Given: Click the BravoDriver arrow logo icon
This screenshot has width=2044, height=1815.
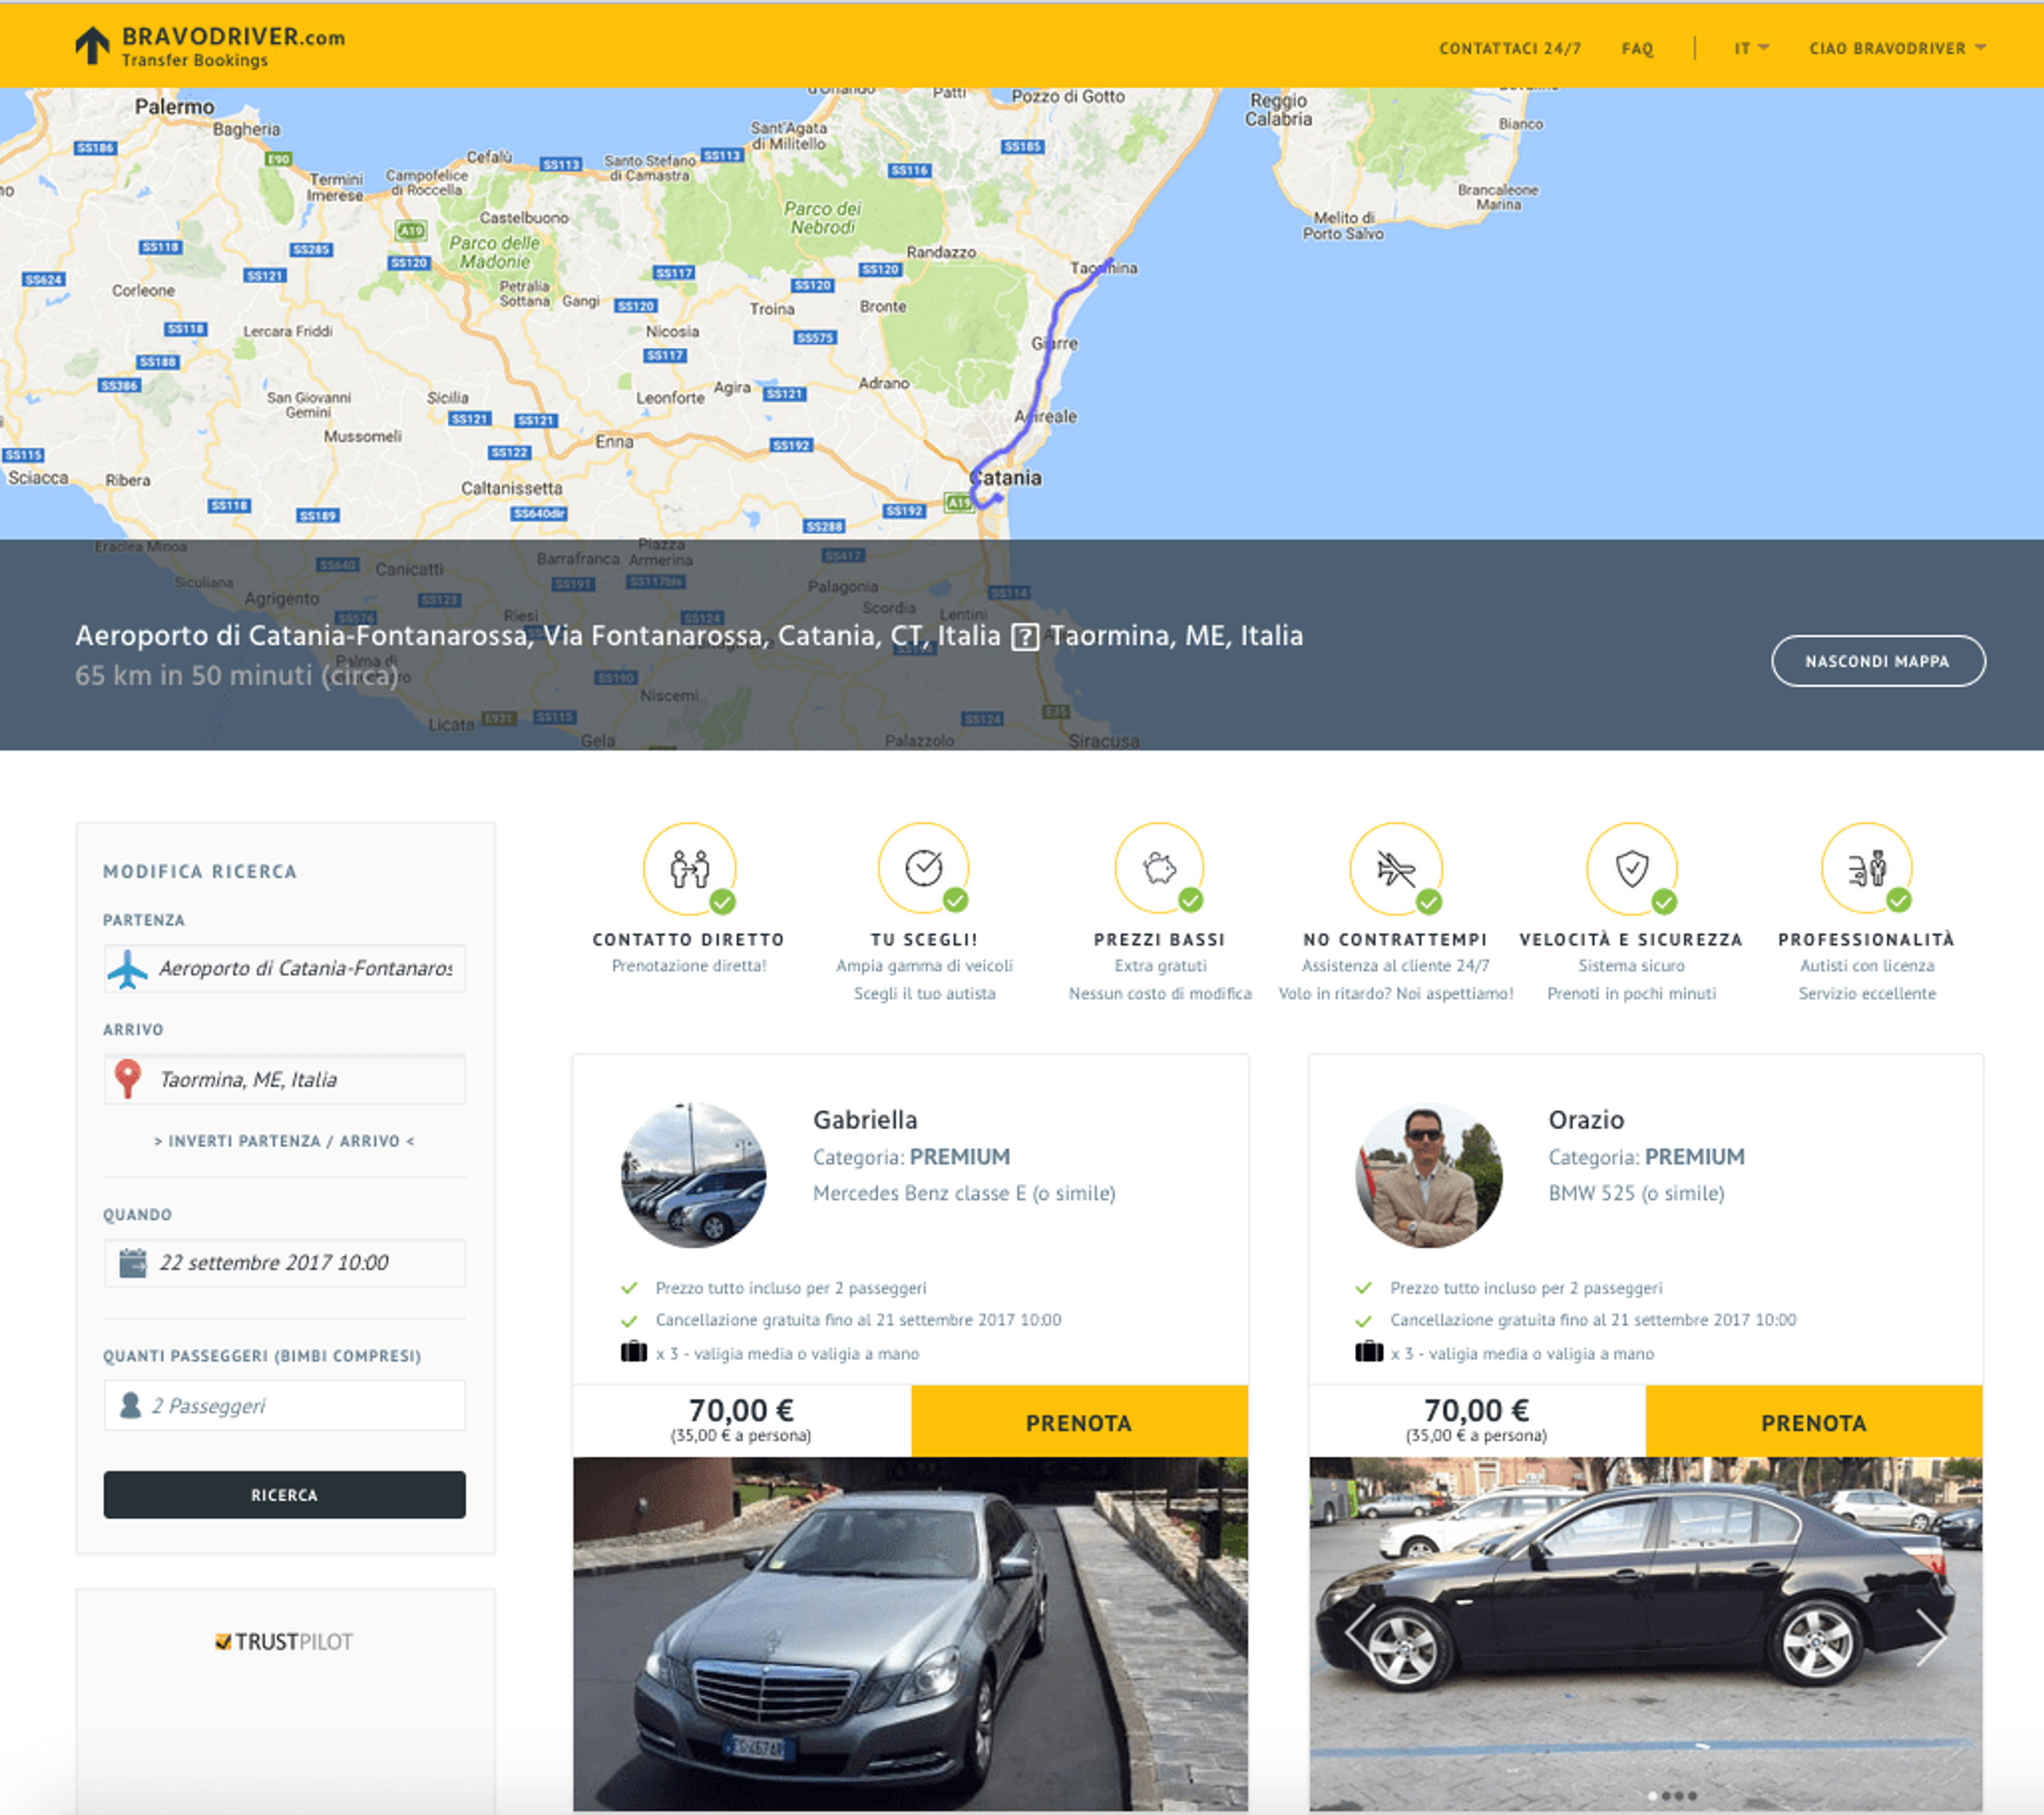Looking at the screenshot, I should coord(92,45).
